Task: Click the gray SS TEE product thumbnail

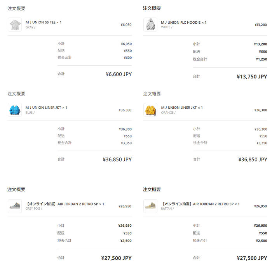Action: click(x=15, y=24)
